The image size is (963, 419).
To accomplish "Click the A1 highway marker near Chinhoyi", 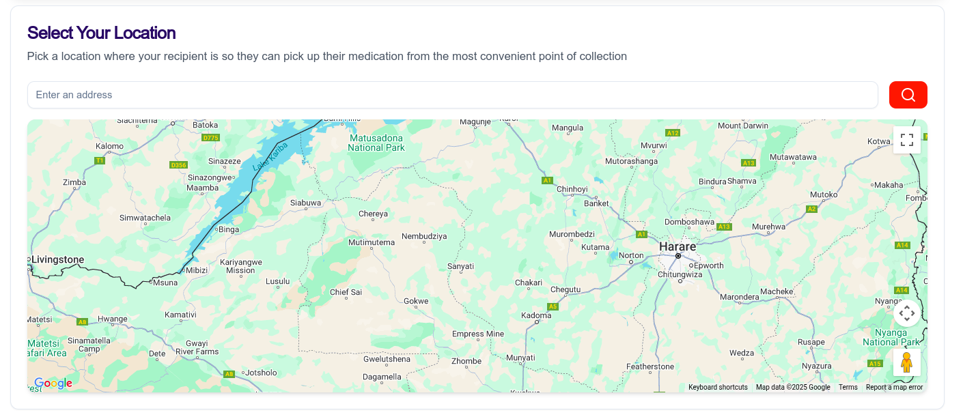I will 546,180.
